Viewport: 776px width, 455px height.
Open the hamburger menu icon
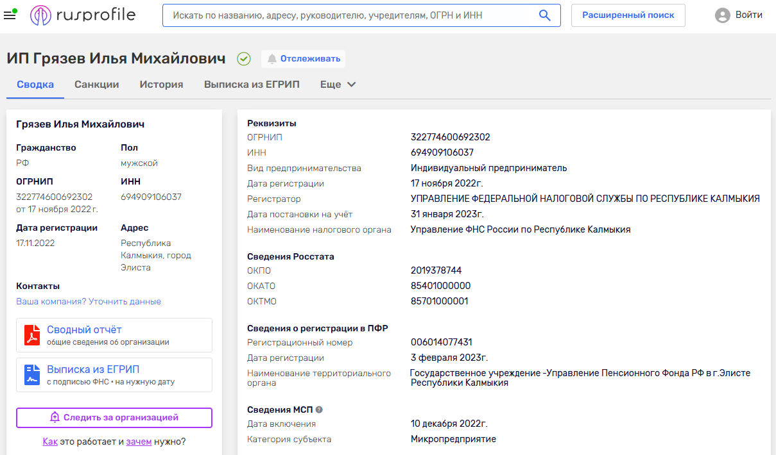[10, 15]
